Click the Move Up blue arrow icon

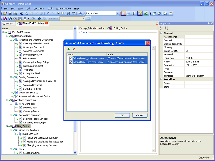39,19
